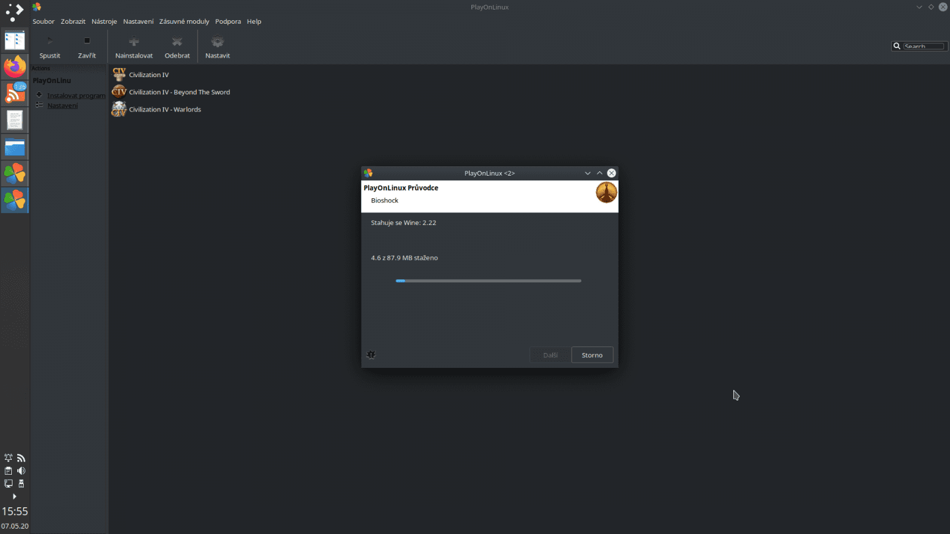Close the PlayOnLinux <2> wizard dialog
Viewport: 950px width, 534px height.
tap(612, 173)
